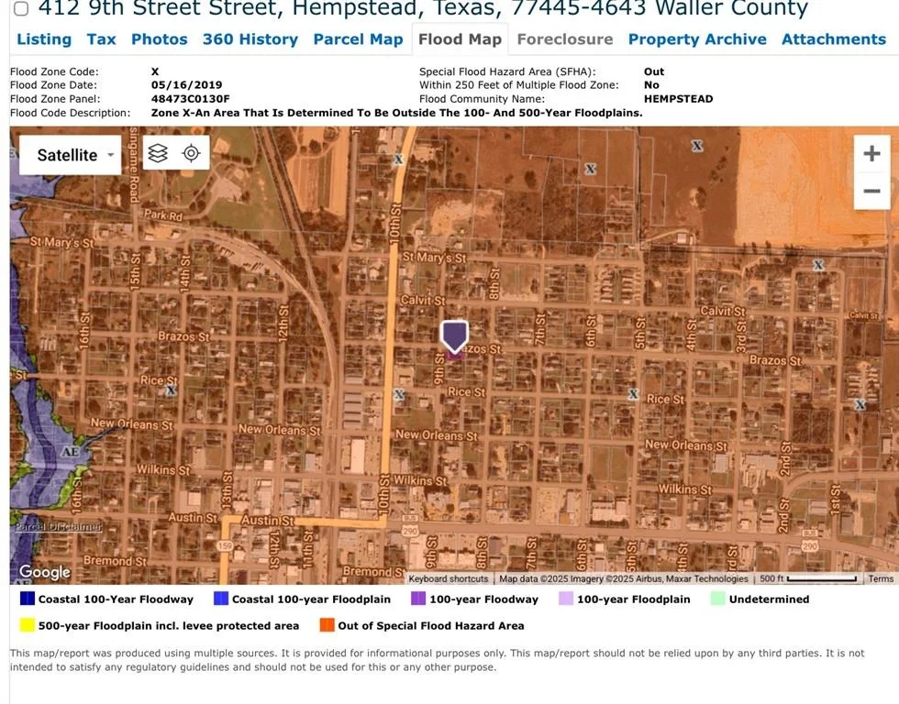This screenshot has width=899, height=704.
Task: Click the Undetermined green swatch
Action: pos(717,599)
